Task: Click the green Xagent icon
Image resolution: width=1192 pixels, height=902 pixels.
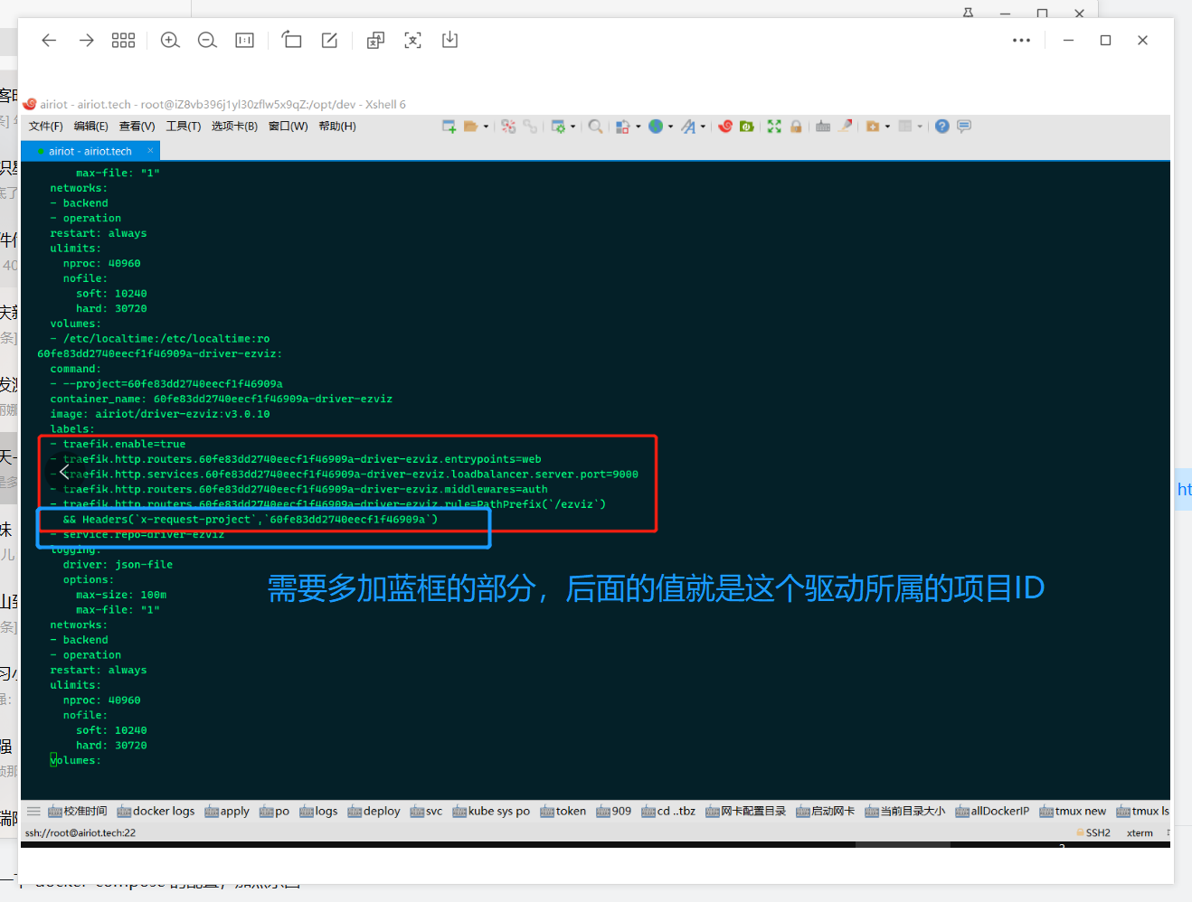Action: (747, 127)
